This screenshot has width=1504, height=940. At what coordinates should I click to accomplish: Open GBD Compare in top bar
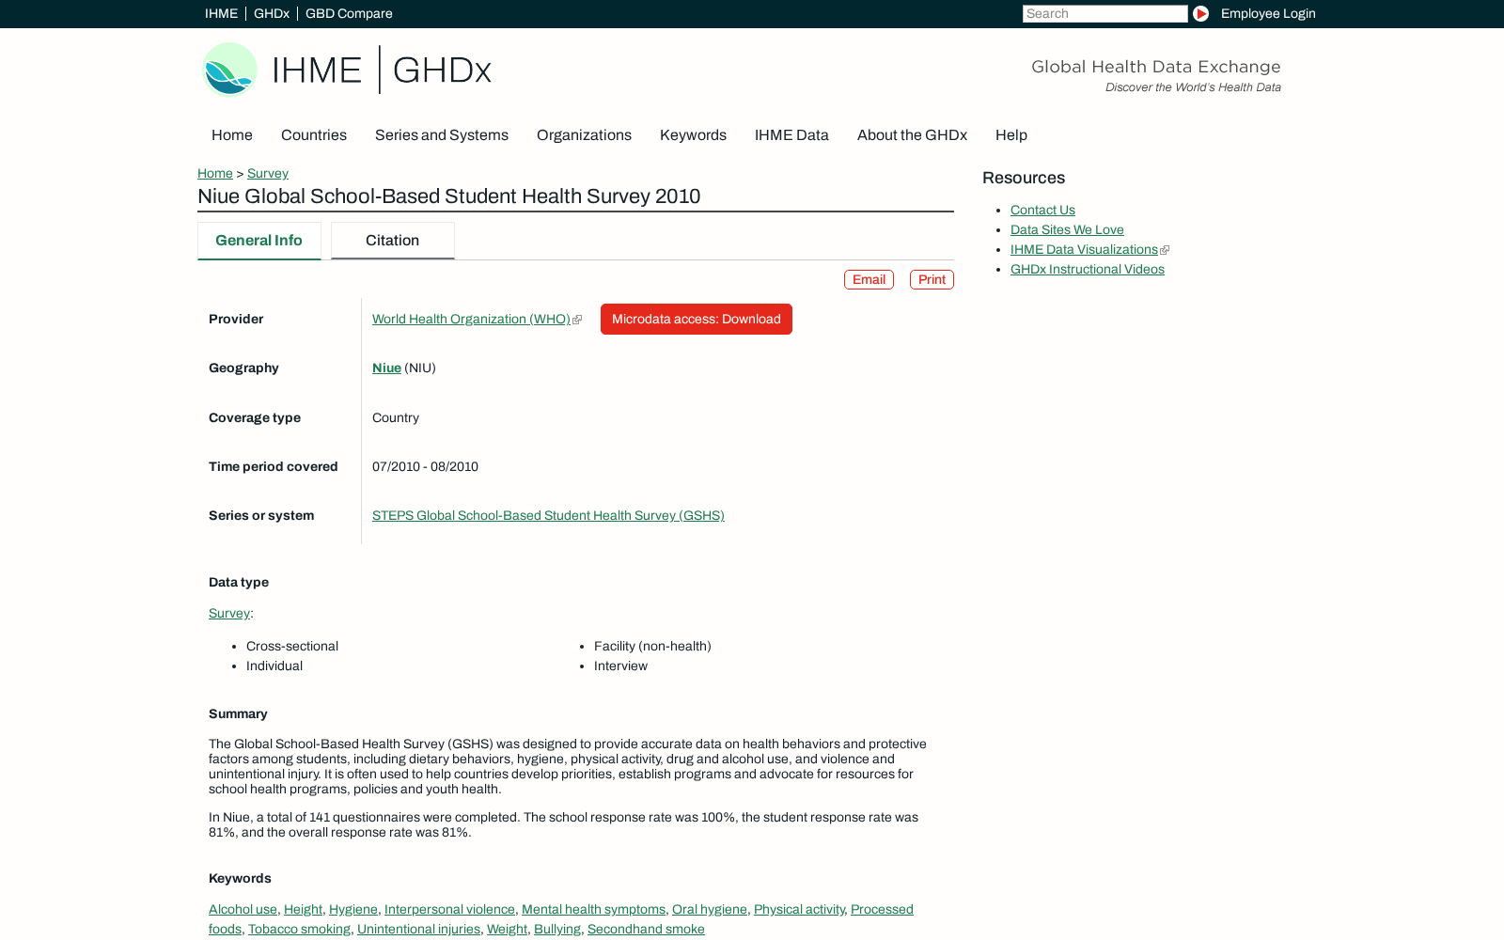pyautogui.click(x=349, y=13)
